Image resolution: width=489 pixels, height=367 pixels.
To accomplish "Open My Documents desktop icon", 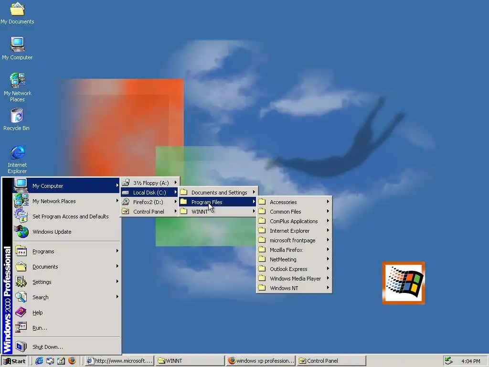I will pos(17,13).
